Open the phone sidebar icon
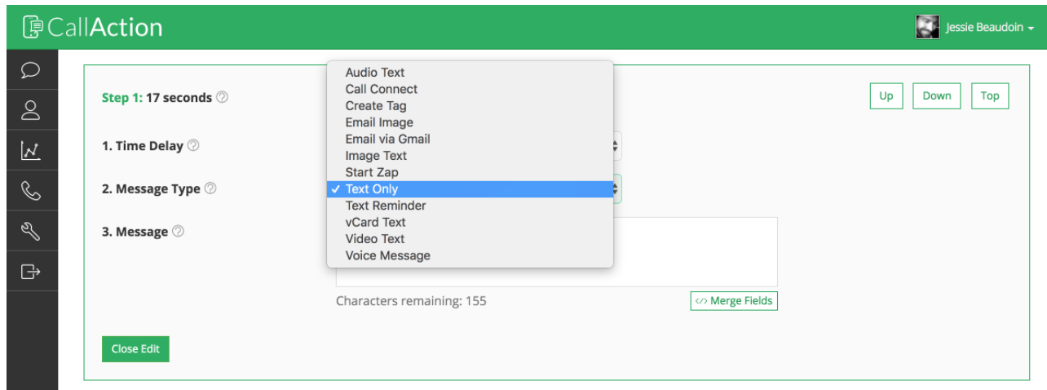This screenshot has width=1047, height=390. pyautogui.click(x=31, y=190)
